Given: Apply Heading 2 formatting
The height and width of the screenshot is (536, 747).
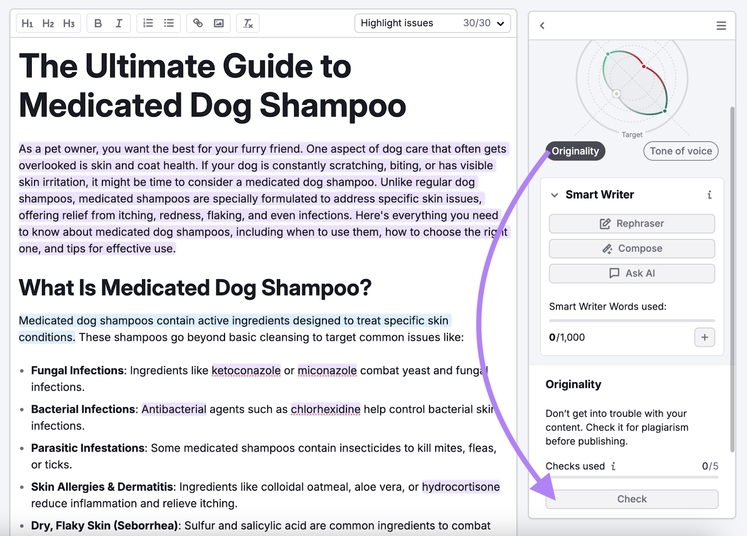Looking at the screenshot, I should [x=48, y=23].
